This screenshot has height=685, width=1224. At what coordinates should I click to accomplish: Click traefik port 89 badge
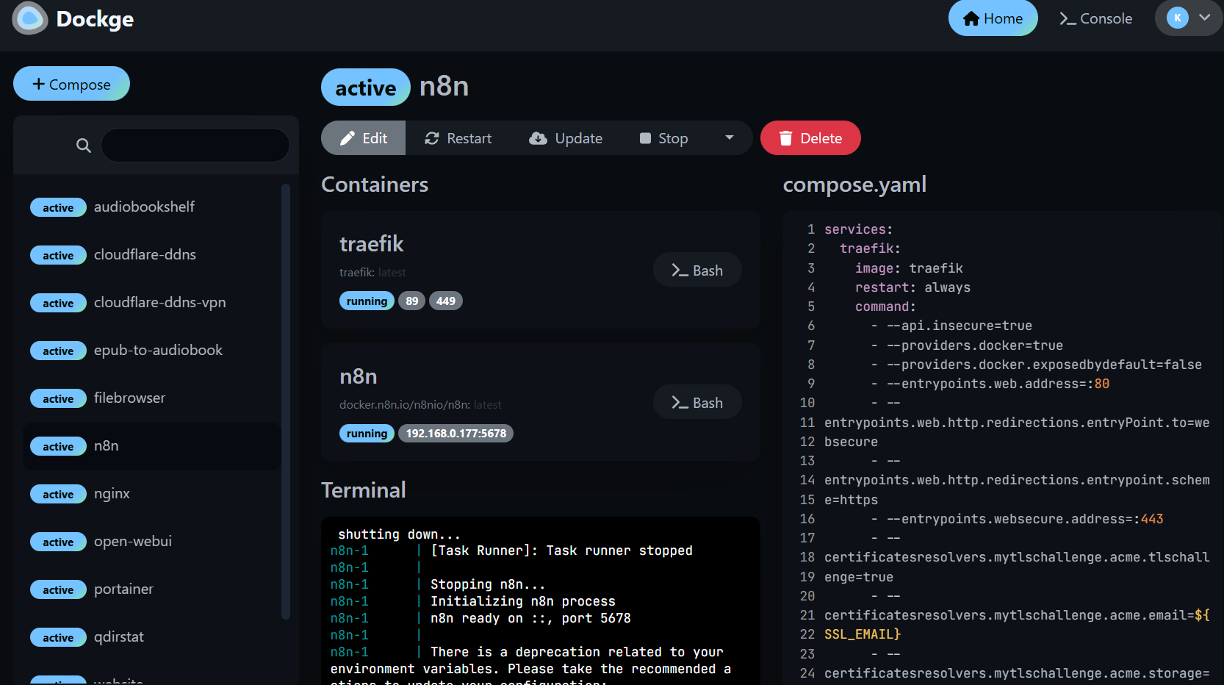[x=412, y=301]
